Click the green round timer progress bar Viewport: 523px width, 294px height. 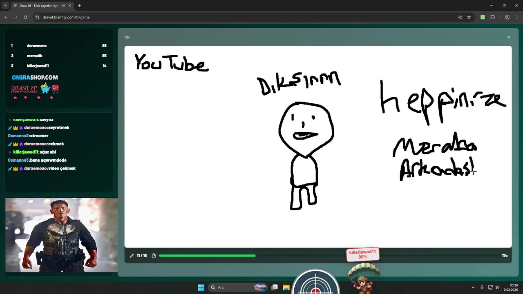click(207, 256)
